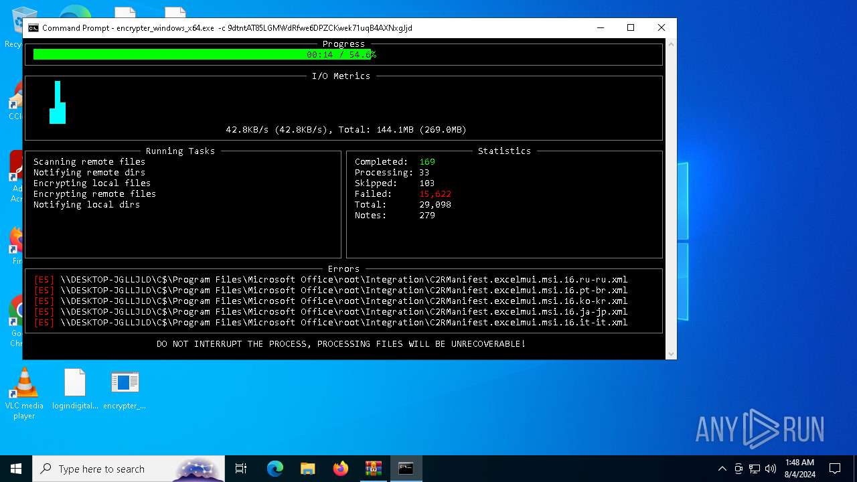Click the Processing count 33

[424, 172]
